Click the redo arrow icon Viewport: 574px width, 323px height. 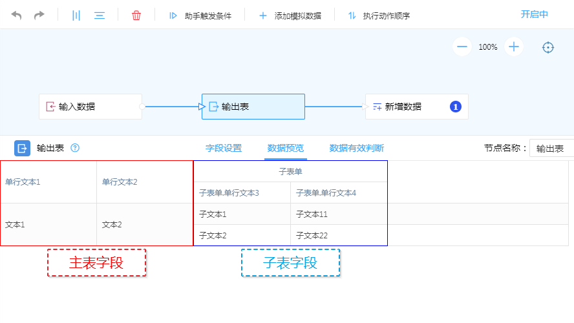[x=39, y=15]
